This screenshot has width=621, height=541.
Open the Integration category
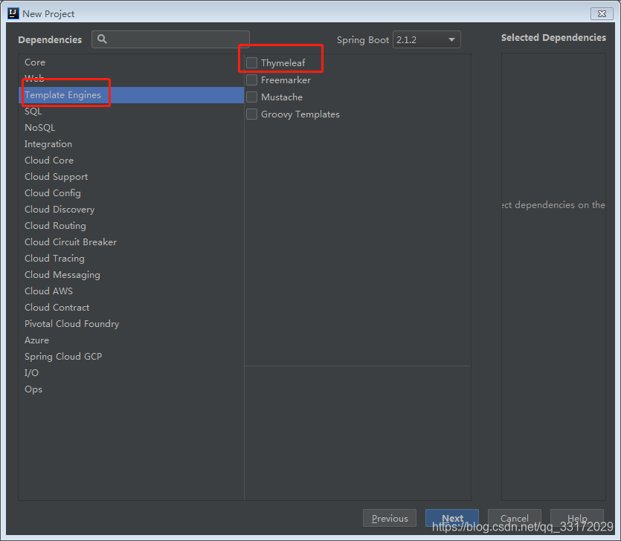tap(131, 144)
